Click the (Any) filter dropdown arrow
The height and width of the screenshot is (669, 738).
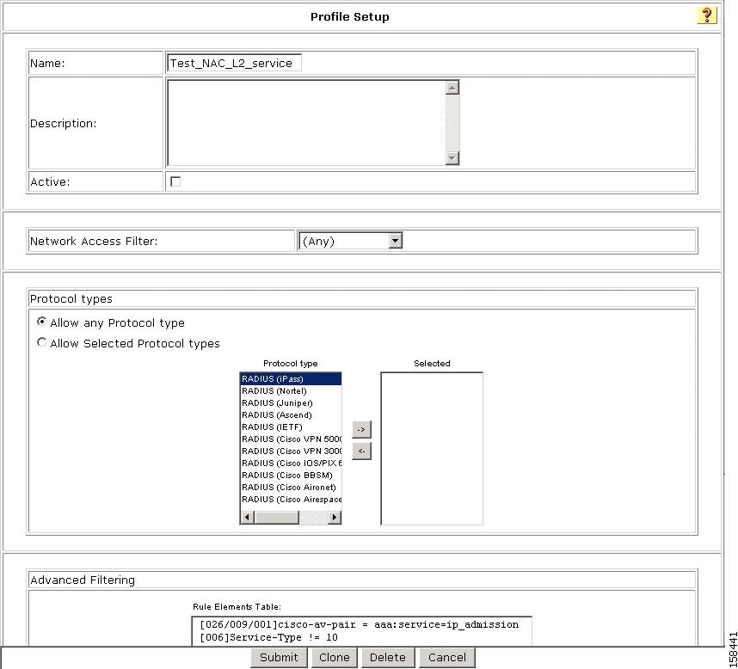tap(395, 240)
